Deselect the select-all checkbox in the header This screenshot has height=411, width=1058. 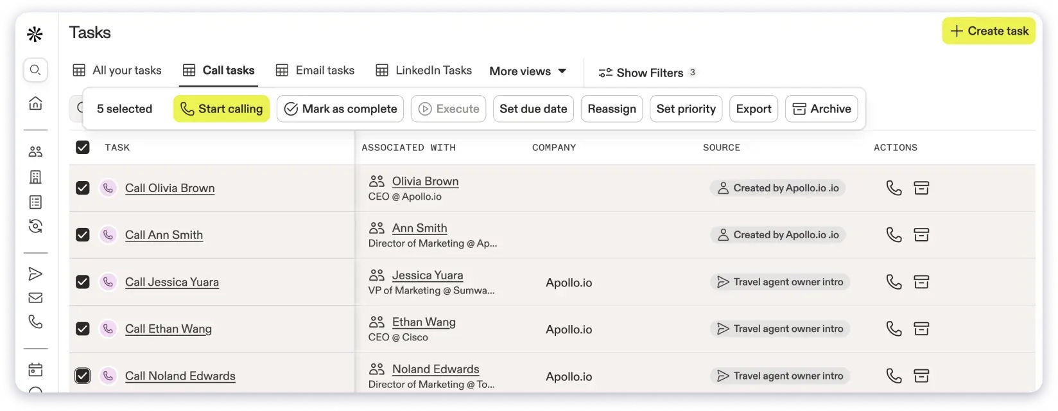coord(82,147)
